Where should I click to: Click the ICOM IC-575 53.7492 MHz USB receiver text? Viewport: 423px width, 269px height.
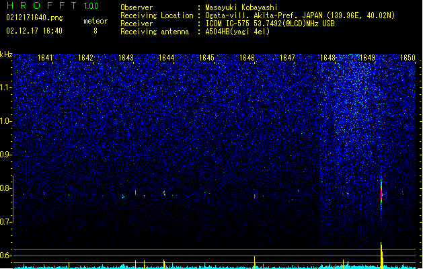point(270,24)
